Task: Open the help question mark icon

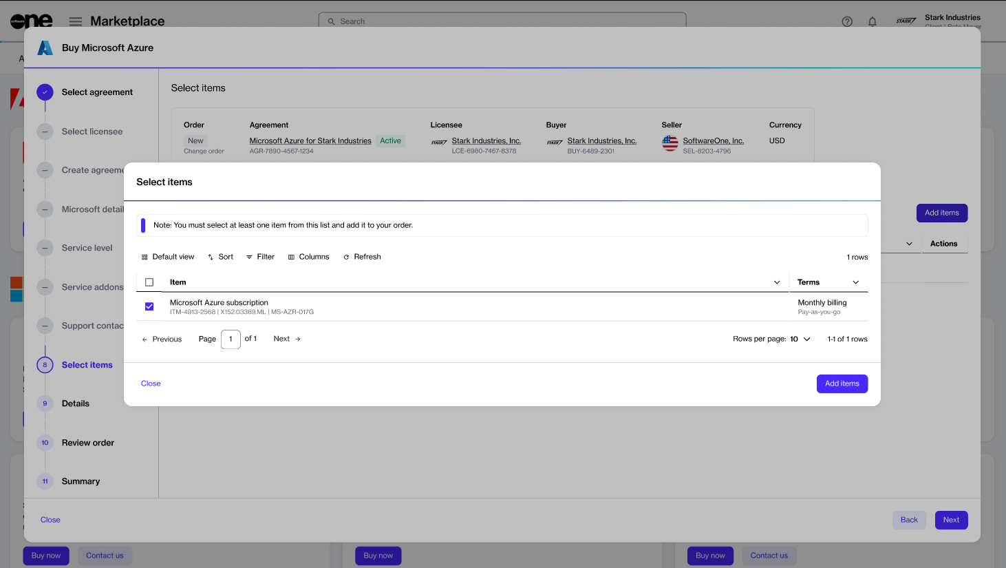Action: pos(847,21)
